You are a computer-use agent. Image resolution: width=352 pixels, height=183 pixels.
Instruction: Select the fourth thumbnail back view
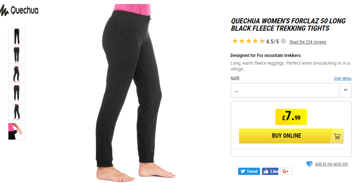[16, 94]
